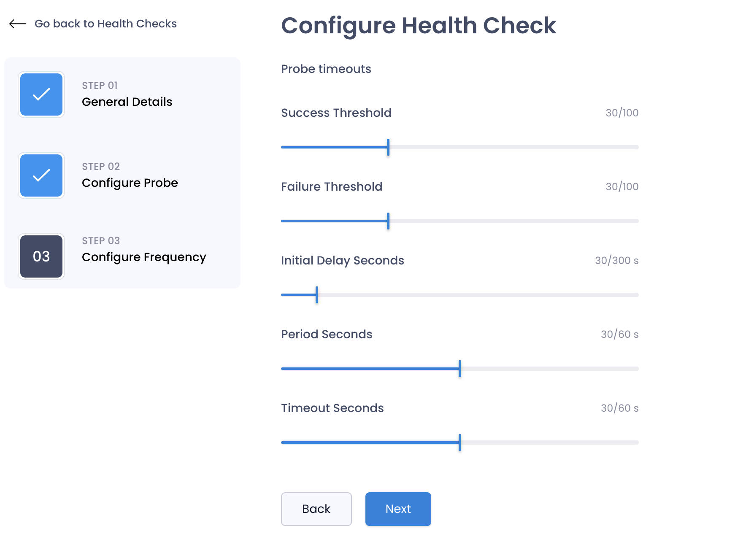Click the Success Threshold slider handle
Image resolution: width=746 pixels, height=545 pixels.
click(388, 147)
